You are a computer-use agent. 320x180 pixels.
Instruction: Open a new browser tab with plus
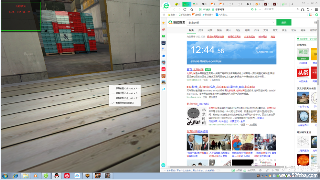click(x=292, y=4)
